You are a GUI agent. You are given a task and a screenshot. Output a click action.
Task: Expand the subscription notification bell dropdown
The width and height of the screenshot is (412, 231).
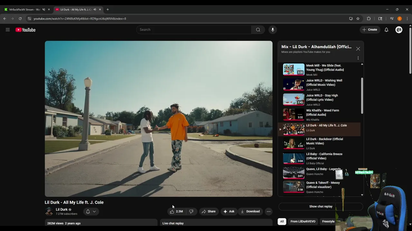click(x=91, y=211)
